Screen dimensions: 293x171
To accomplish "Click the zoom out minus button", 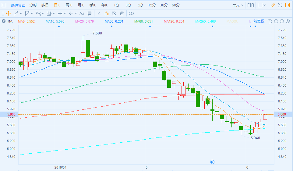I will 276,21.
